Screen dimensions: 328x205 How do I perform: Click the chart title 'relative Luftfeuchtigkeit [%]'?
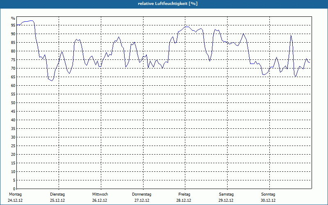[x=168, y=4]
